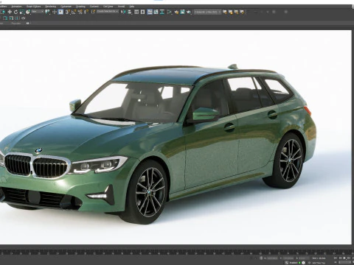This screenshot has width=354, height=265.
Task: Open Render Setup teapot icon
Action: coord(176,12)
